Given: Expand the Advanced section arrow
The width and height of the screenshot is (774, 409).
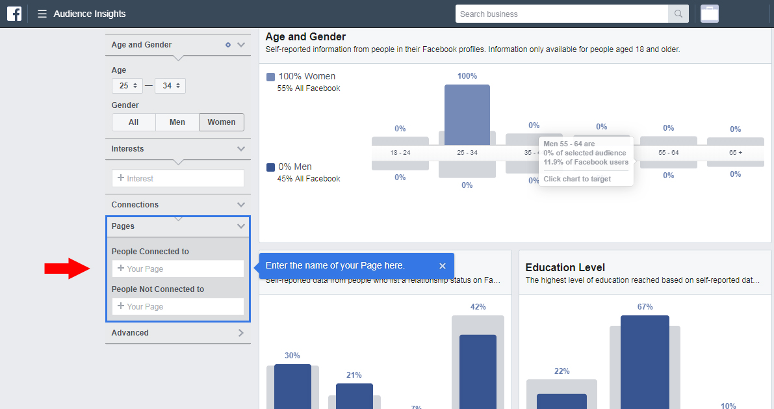Looking at the screenshot, I should pos(241,333).
